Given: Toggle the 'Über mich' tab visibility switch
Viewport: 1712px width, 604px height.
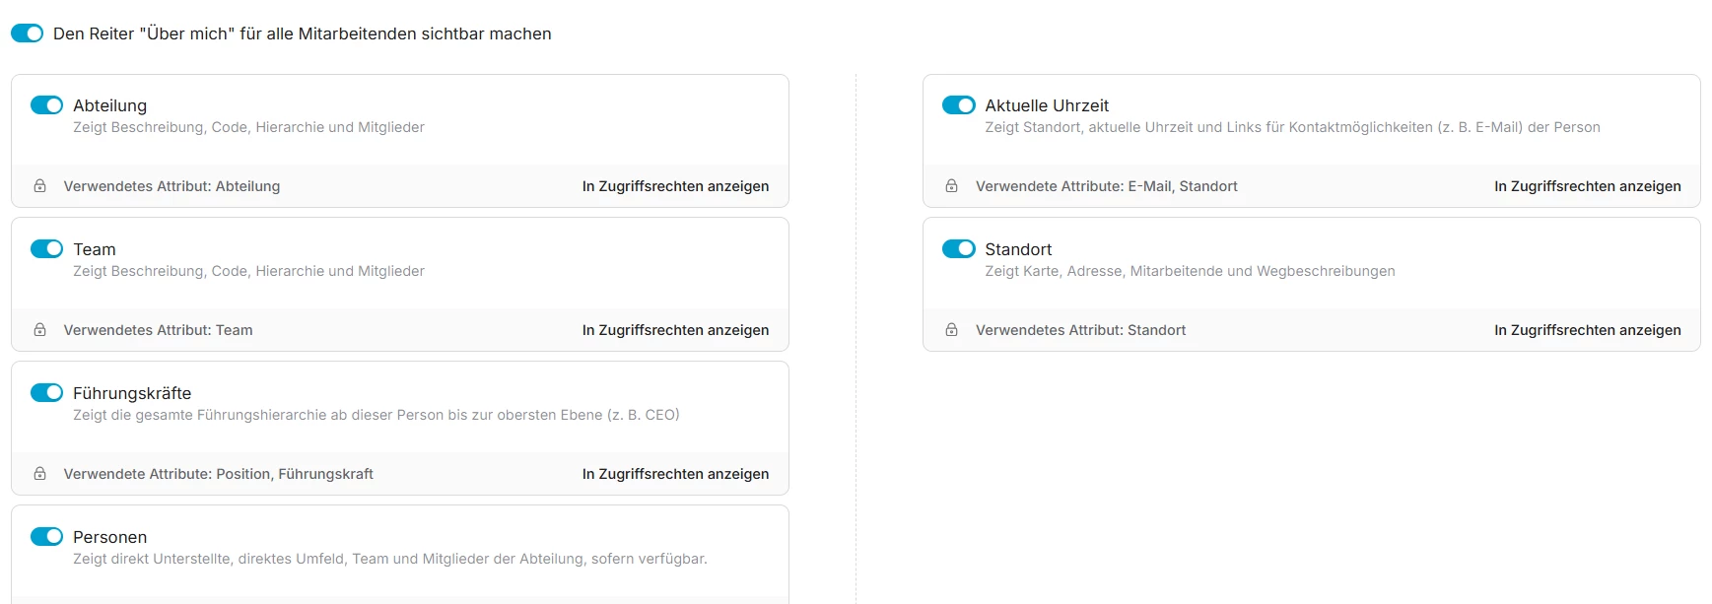Looking at the screenshot, I should tap(28, 34).
